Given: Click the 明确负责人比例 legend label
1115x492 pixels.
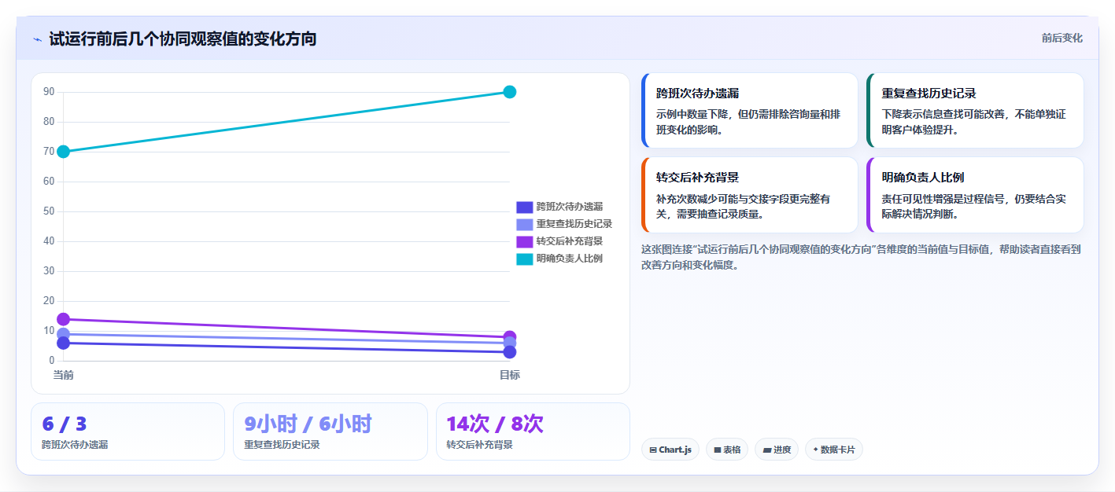Looking at the screenshot, I should point(570,259).
